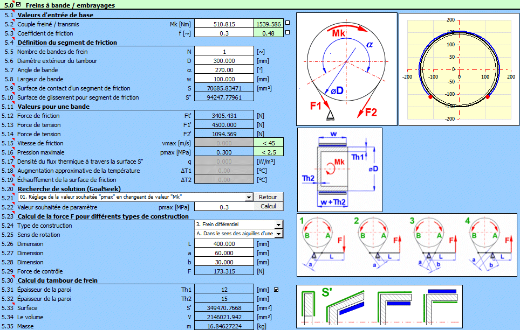Open the GoalSeek solution dropdown
The width and height of the screenshot is (520, 330).
(248, 198)
